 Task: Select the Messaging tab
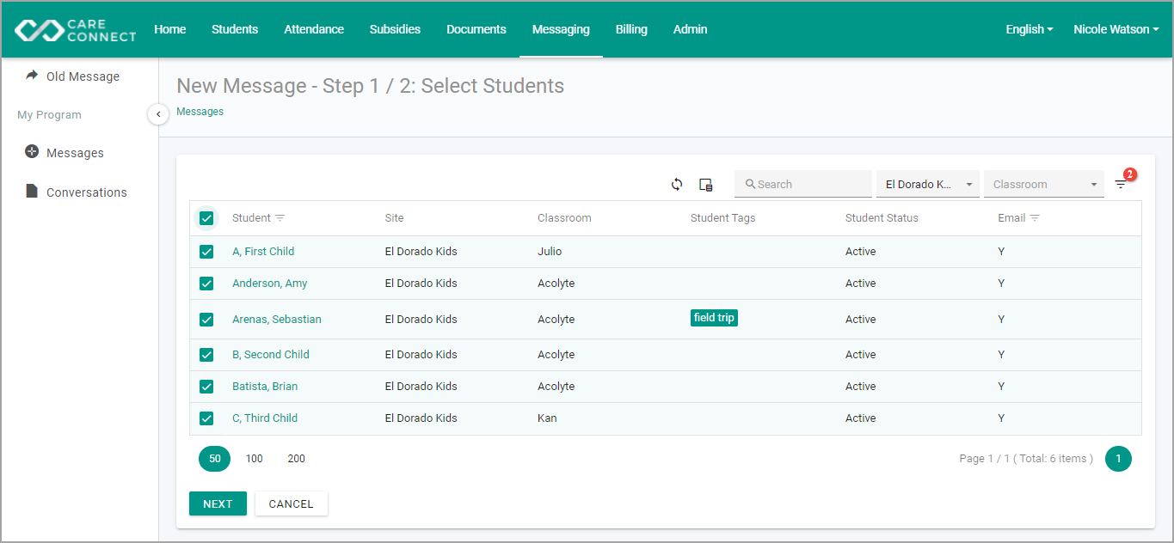click(561, 29)
